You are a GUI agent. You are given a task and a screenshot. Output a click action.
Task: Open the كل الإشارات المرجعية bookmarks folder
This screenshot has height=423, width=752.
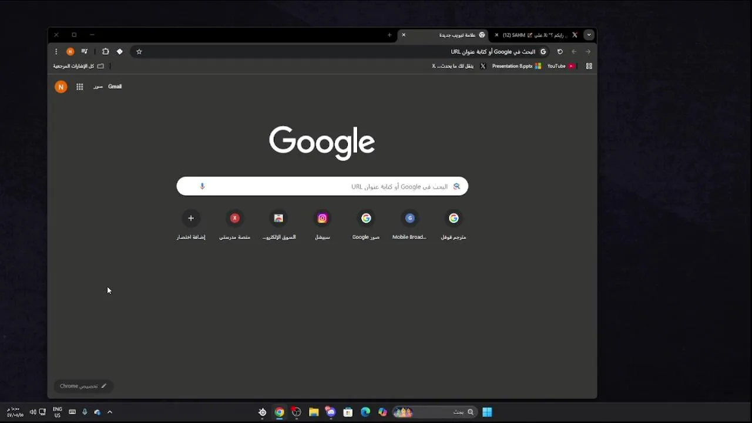point(78,66)
